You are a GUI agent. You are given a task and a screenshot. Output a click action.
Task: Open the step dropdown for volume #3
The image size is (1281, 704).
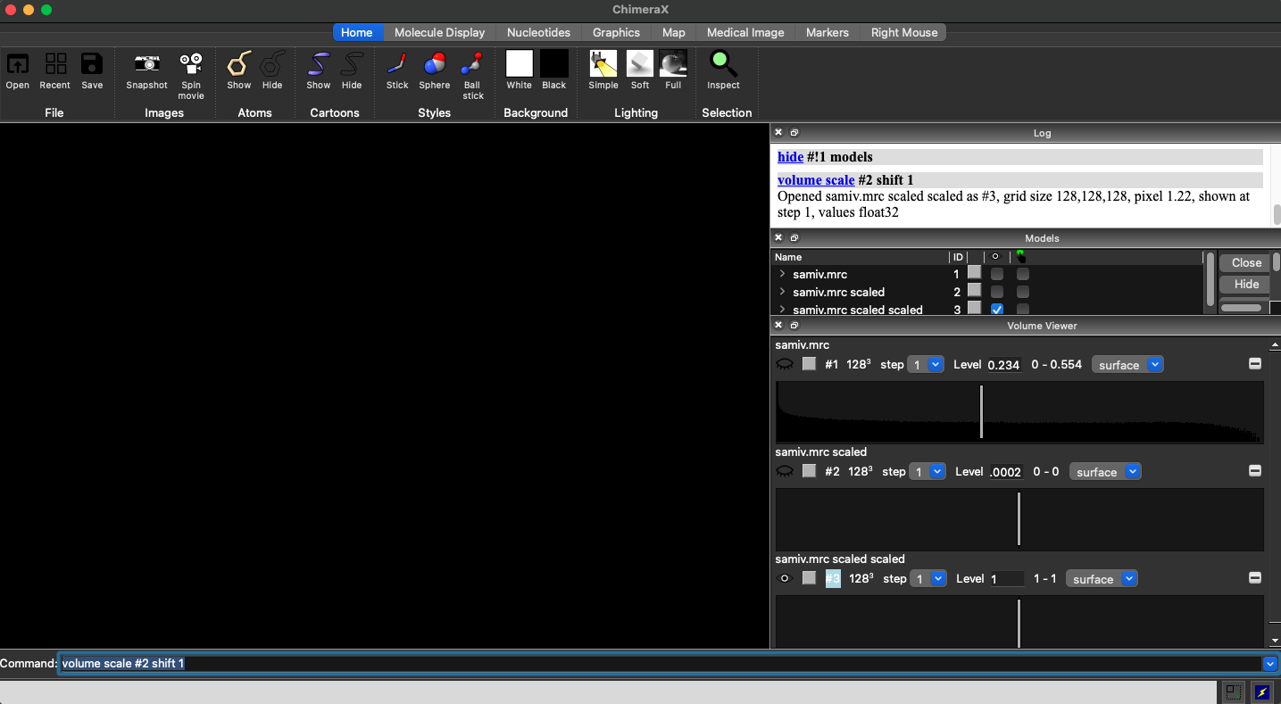coord(927,578)
